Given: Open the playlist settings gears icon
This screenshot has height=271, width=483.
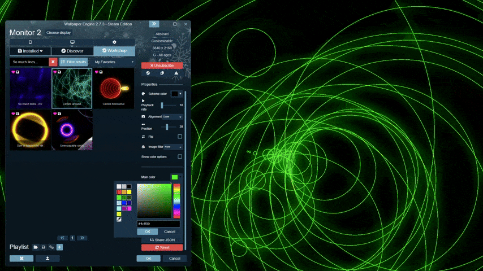Looking at the screenshot, I should [51, 247].
